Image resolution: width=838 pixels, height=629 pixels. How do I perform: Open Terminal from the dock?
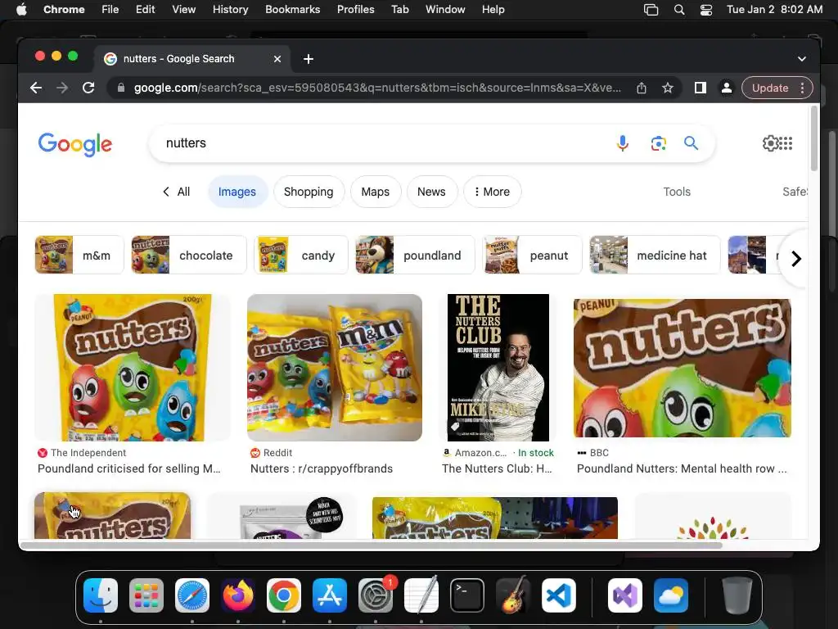click(x=467, y=595)
